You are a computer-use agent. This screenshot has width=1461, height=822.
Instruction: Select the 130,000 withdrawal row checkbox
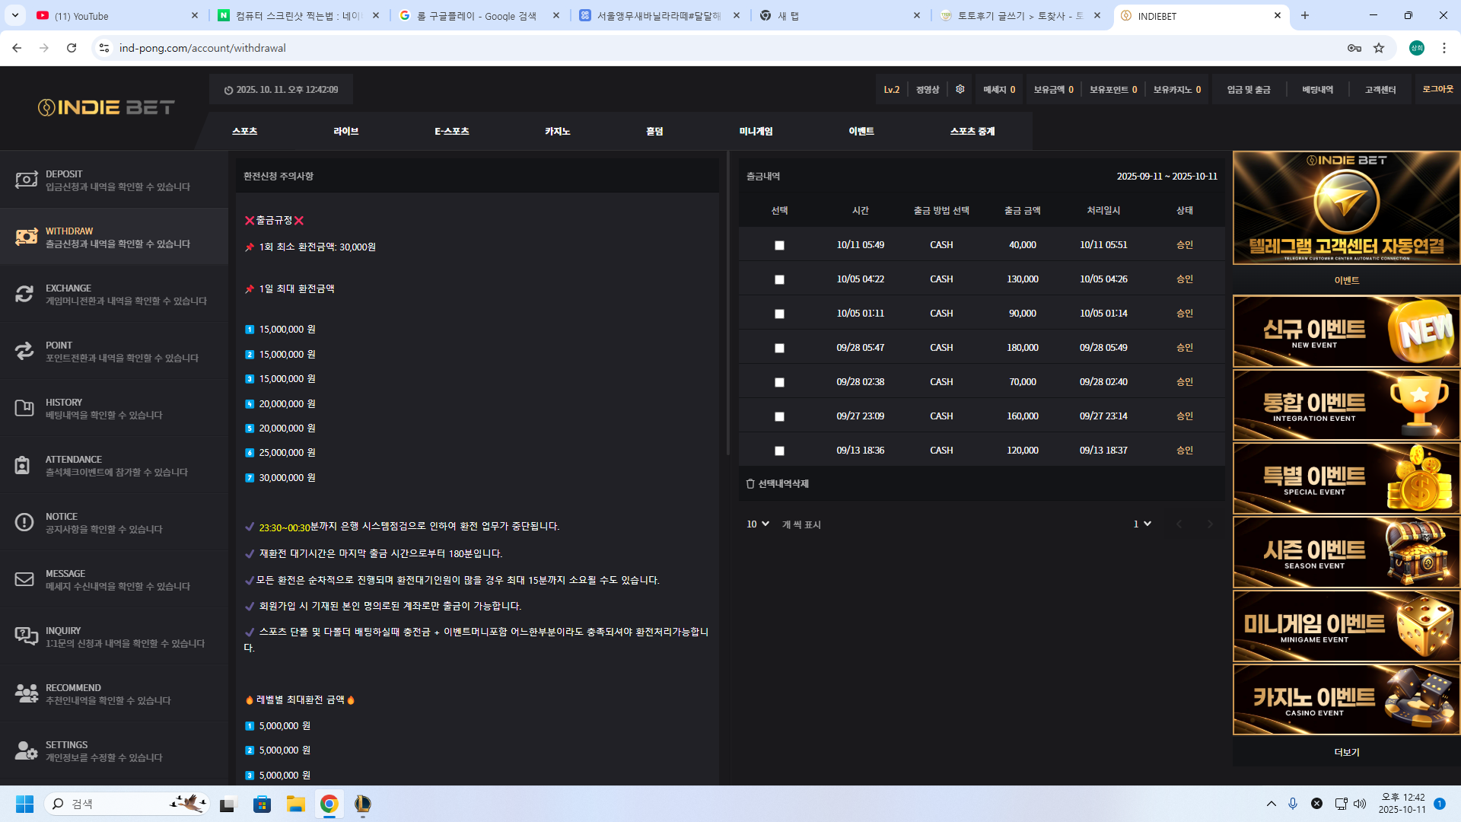779,279
